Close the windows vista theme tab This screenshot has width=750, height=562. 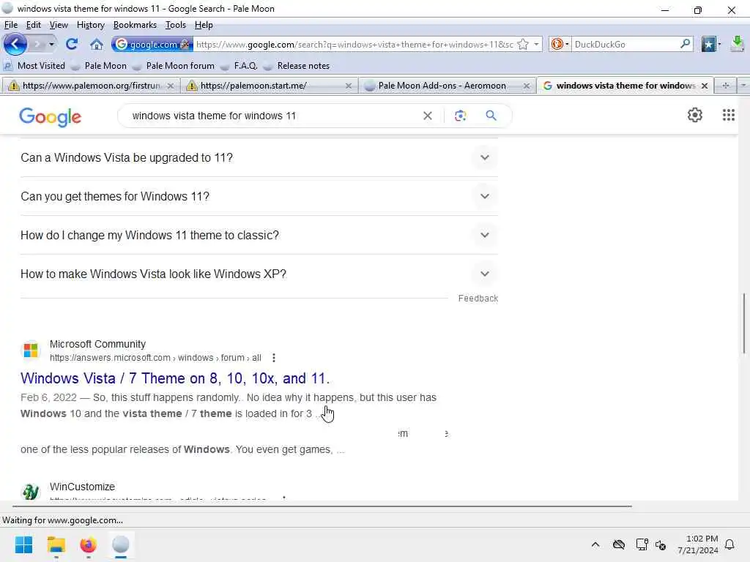click(x=704, y=86)
